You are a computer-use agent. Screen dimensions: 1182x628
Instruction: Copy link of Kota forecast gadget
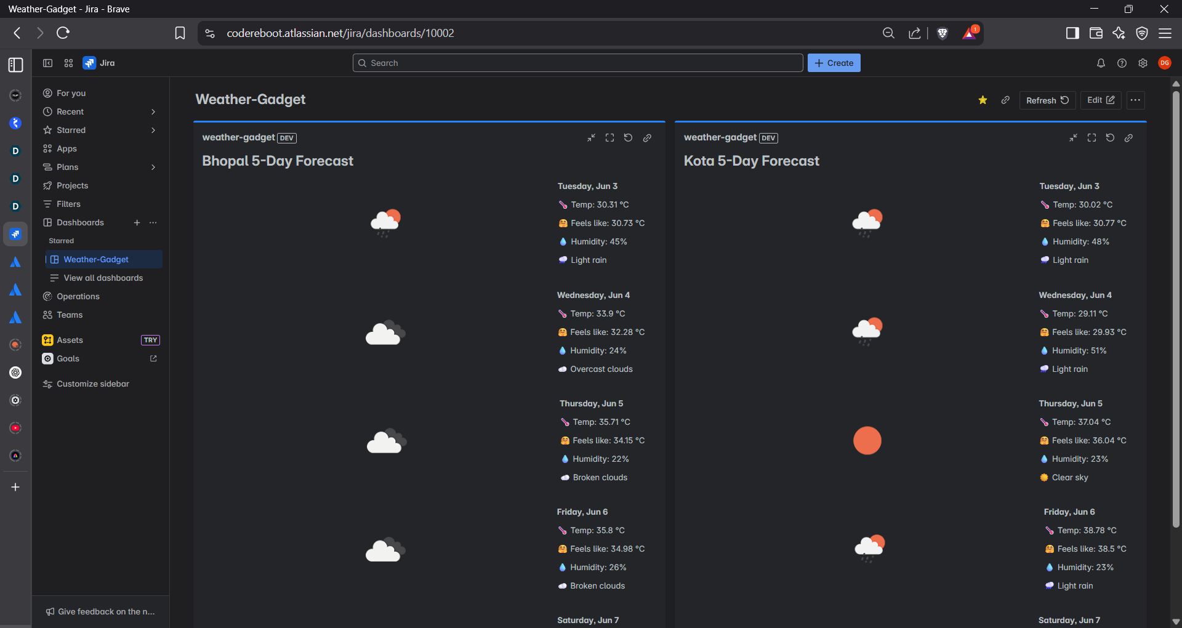point(1128,138)
